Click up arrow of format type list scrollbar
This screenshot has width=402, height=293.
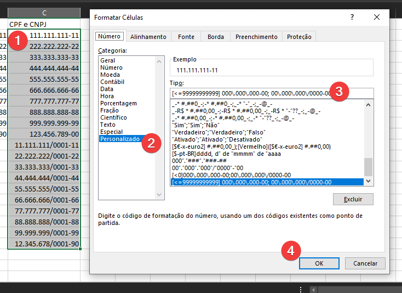click(369, 105)
